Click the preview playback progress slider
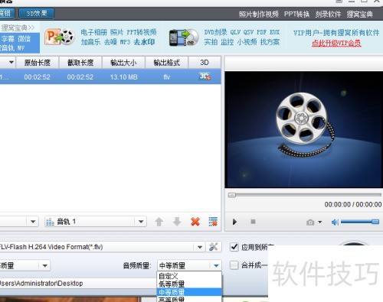The width and height of the screenshot is (383, 302). 305,195
